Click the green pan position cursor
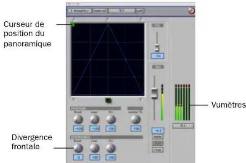246x163 pixels. click(73, 25)
